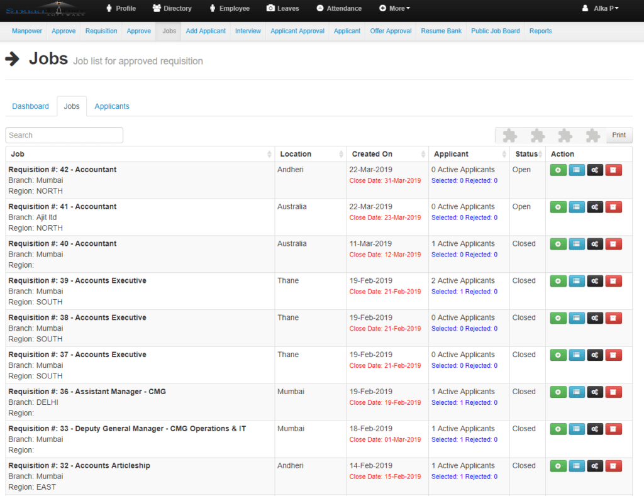Click the green plus icon on Requisition #36 row
The width and height of the screenshot is (644, 496).
click(x=558, y=392)
